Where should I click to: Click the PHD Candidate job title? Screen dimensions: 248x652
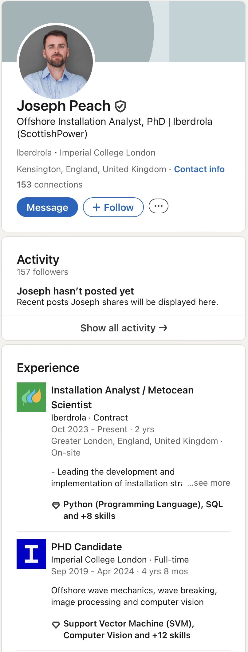pos(86,547)
